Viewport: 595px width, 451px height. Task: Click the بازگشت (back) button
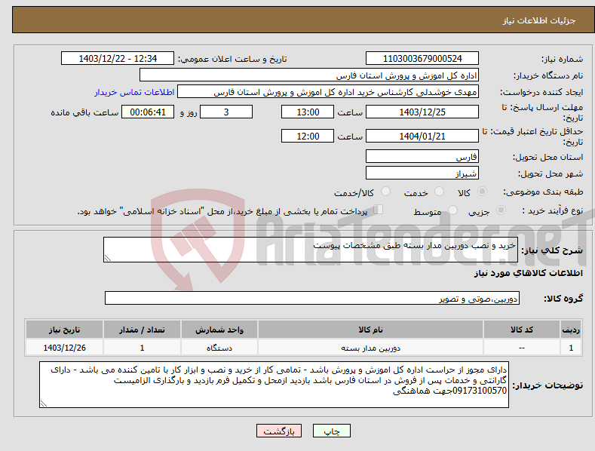(x=279, y=431)
